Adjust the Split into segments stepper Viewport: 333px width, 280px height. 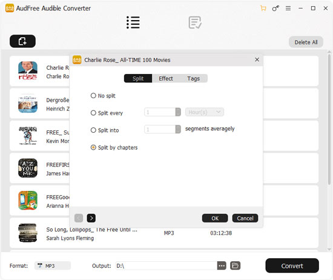[178, 129]
